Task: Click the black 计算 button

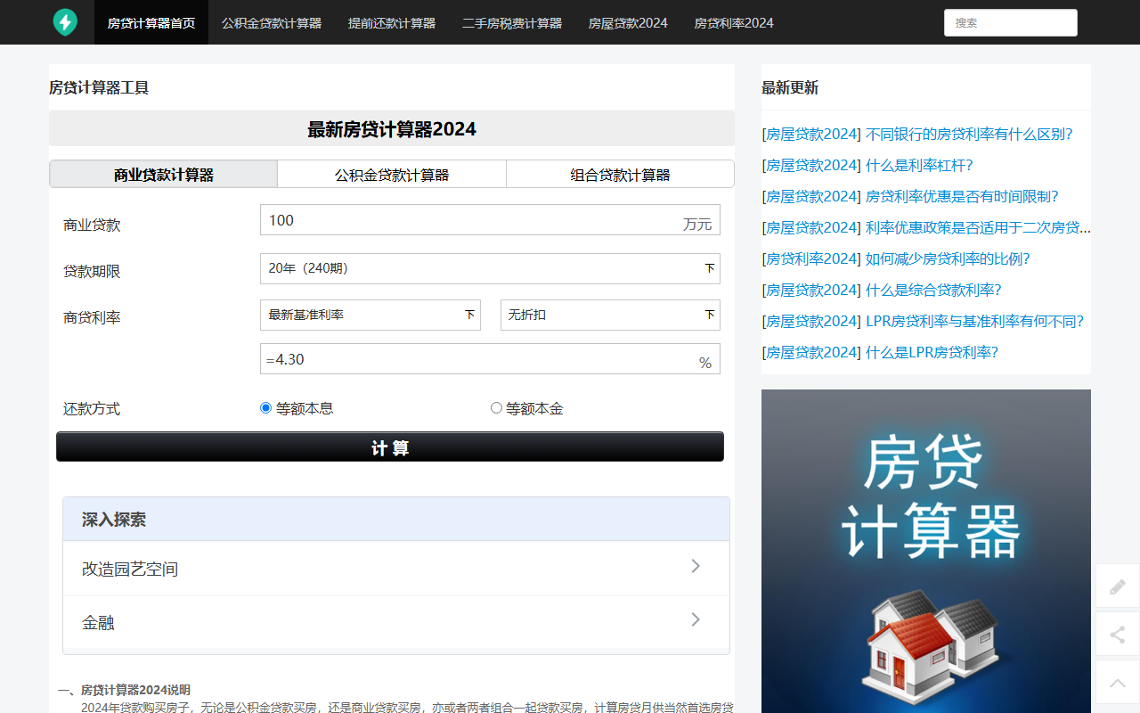Action: (390, 447)
